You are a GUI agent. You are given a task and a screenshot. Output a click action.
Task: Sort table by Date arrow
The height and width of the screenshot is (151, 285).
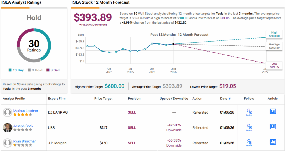[x=230, y=99]
